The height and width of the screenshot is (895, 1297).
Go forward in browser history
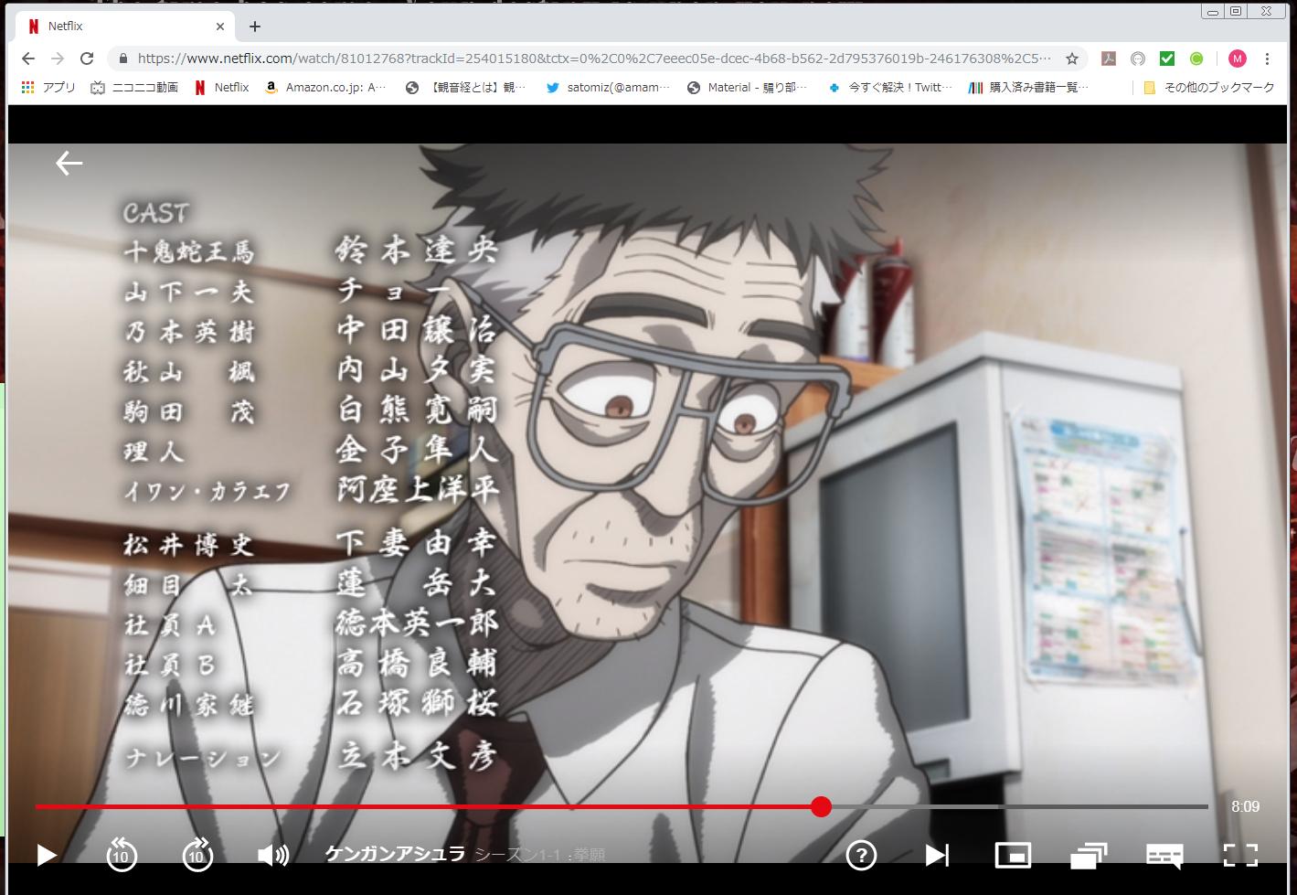(58, 59)
